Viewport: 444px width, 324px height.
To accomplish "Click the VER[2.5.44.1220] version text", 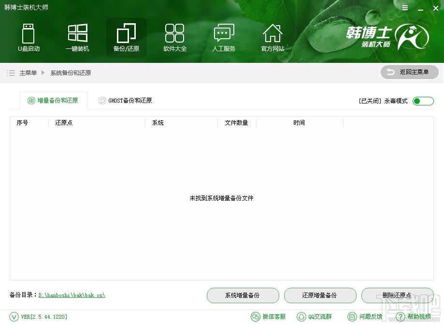I will pos(44,317).
